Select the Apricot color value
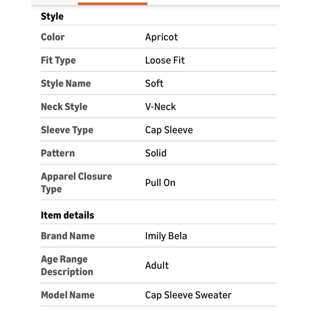The image size is (311, 311). click(x=161, y=37)
